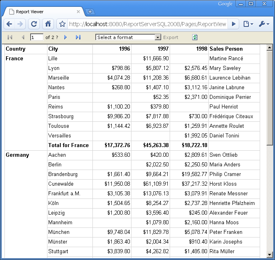This screenshot has width=275, height=260.
Task: Refresh the report with the green icon
Action: [x=195, y=37]
